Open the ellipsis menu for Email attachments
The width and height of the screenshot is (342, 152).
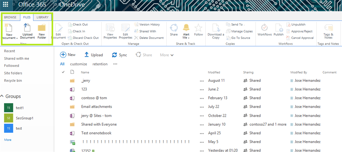click(x=202, y=107)
